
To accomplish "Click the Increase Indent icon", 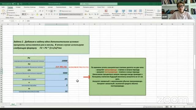I will tap(57, 14).
